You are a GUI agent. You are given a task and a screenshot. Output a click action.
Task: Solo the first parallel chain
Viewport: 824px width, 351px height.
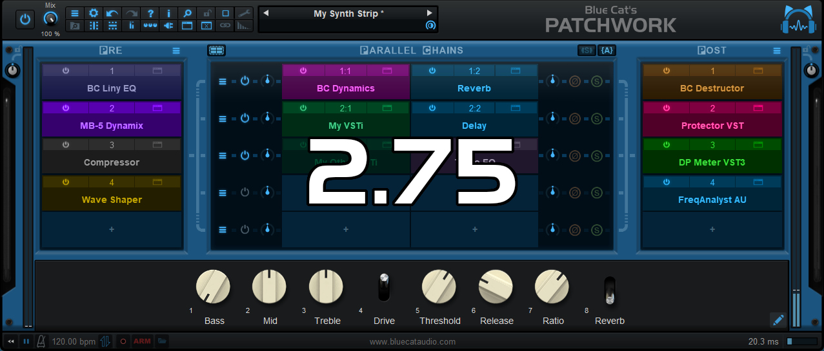(597, 81)
